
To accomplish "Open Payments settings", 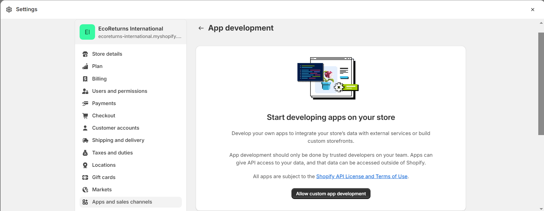I will (104, 103).
